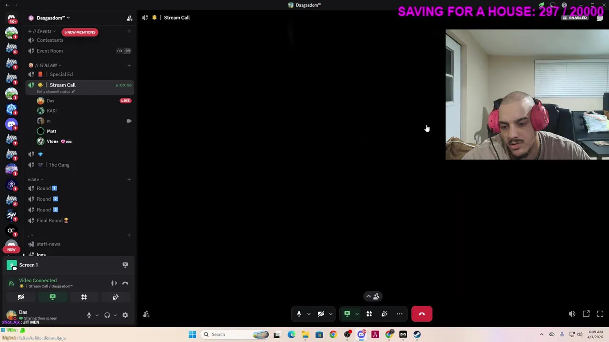The width and height of the screenshot is (609, 342).
Task: Open voice connection signal info icon
Action: pos(11,283)
